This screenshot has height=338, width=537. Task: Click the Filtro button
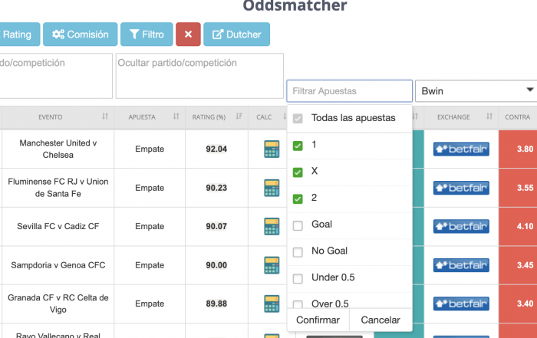[x=147, y=34]
